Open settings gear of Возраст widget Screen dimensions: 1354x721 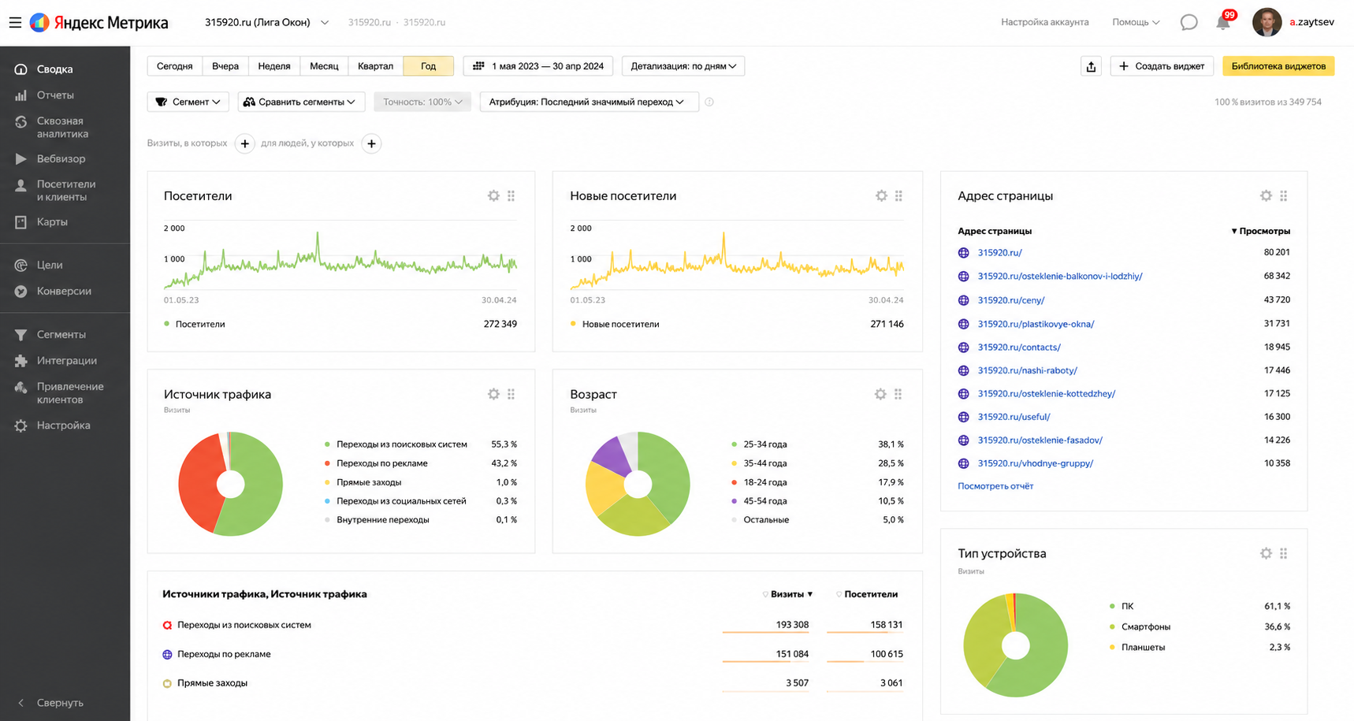[x=880, y=394]
